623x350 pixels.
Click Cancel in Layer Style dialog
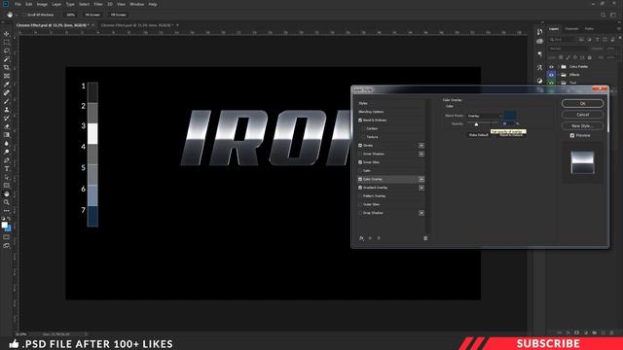[582, 115]
